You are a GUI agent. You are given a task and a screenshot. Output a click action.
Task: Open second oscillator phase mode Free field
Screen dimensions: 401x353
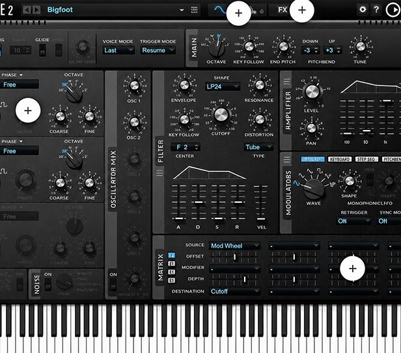click(20, 151)
